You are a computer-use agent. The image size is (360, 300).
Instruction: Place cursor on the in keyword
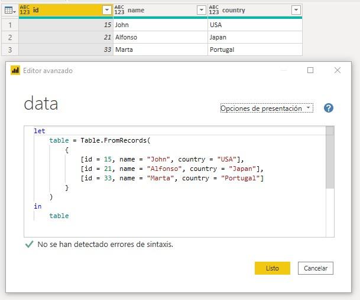pos(38,206)
